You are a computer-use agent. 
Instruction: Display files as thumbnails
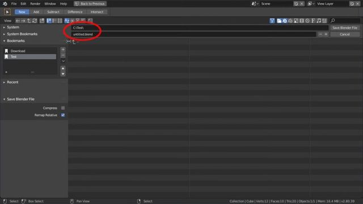(x=60, y=20)
